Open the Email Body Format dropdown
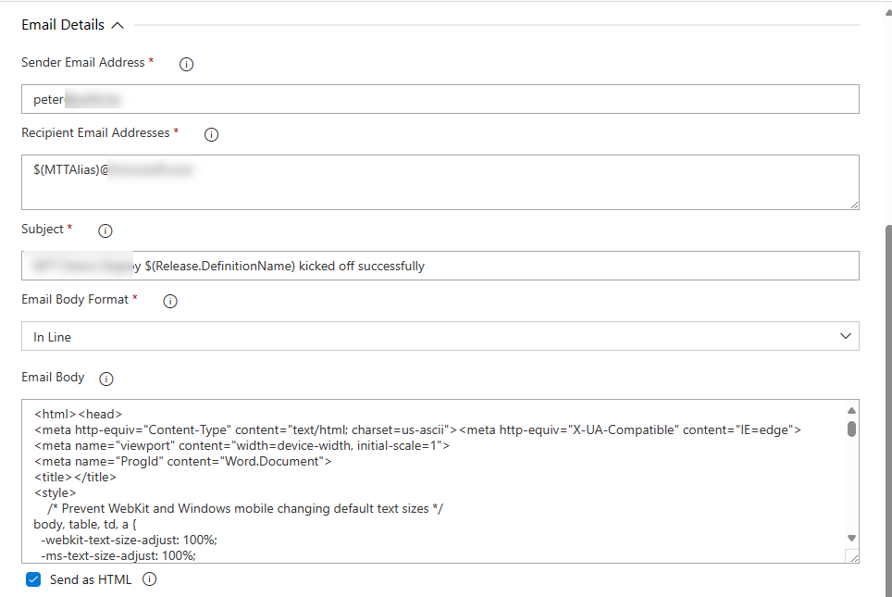This screenshot has height=597, width=892. coord(844,336)
